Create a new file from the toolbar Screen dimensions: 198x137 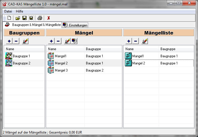pos(9,18)
